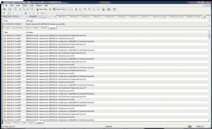This screenshot has height=129, width=212.
Task: Open the Tools menu
Action: tap(31, 5)
